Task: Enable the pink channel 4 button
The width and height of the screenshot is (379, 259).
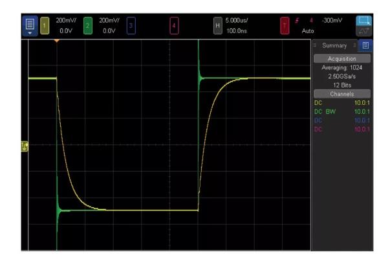Action: click(174, 26)
